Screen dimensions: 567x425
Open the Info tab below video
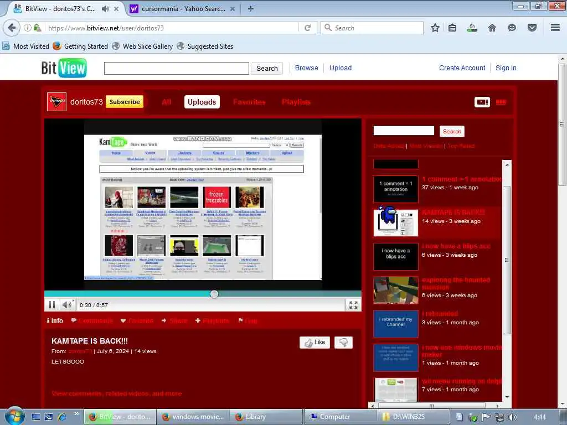click(55, 320)
